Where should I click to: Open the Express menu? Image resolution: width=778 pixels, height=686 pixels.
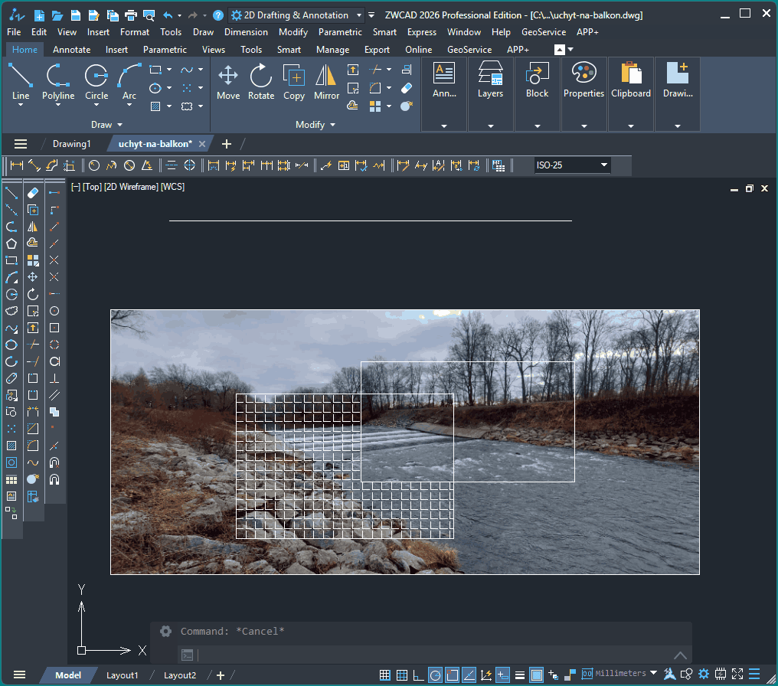coord(422,32)
